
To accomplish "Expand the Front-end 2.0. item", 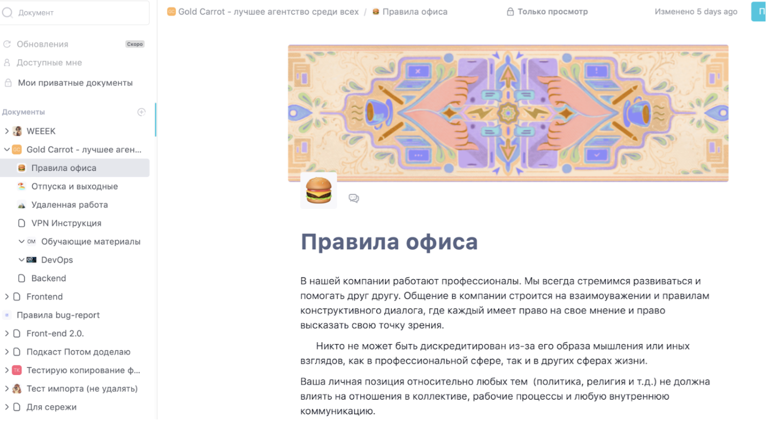I will click(7, 333).
